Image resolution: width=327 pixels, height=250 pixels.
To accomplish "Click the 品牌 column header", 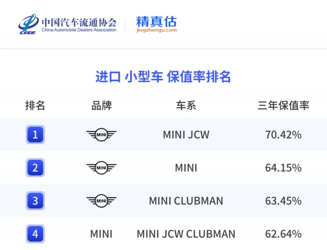I will click(101, 106).
